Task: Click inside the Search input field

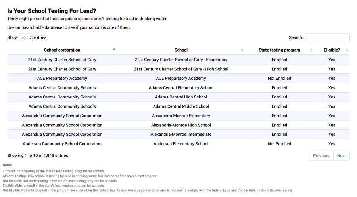Action: coord(327,37)
